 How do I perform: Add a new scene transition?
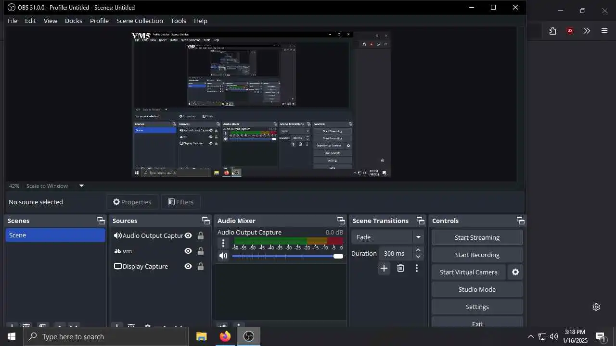(x=384, y=268)
